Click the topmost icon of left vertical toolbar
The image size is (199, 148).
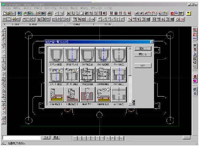point(4,30)
